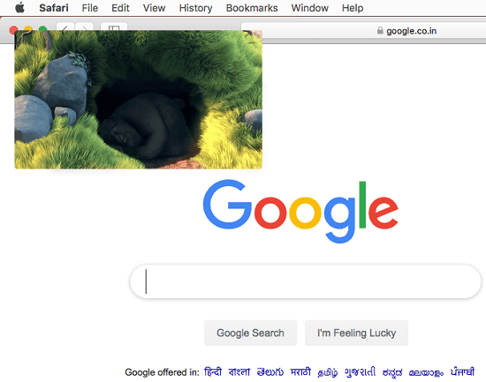The image size is (486, 382).
Task: Open the View menu
Action: click(x=154, y=8)
